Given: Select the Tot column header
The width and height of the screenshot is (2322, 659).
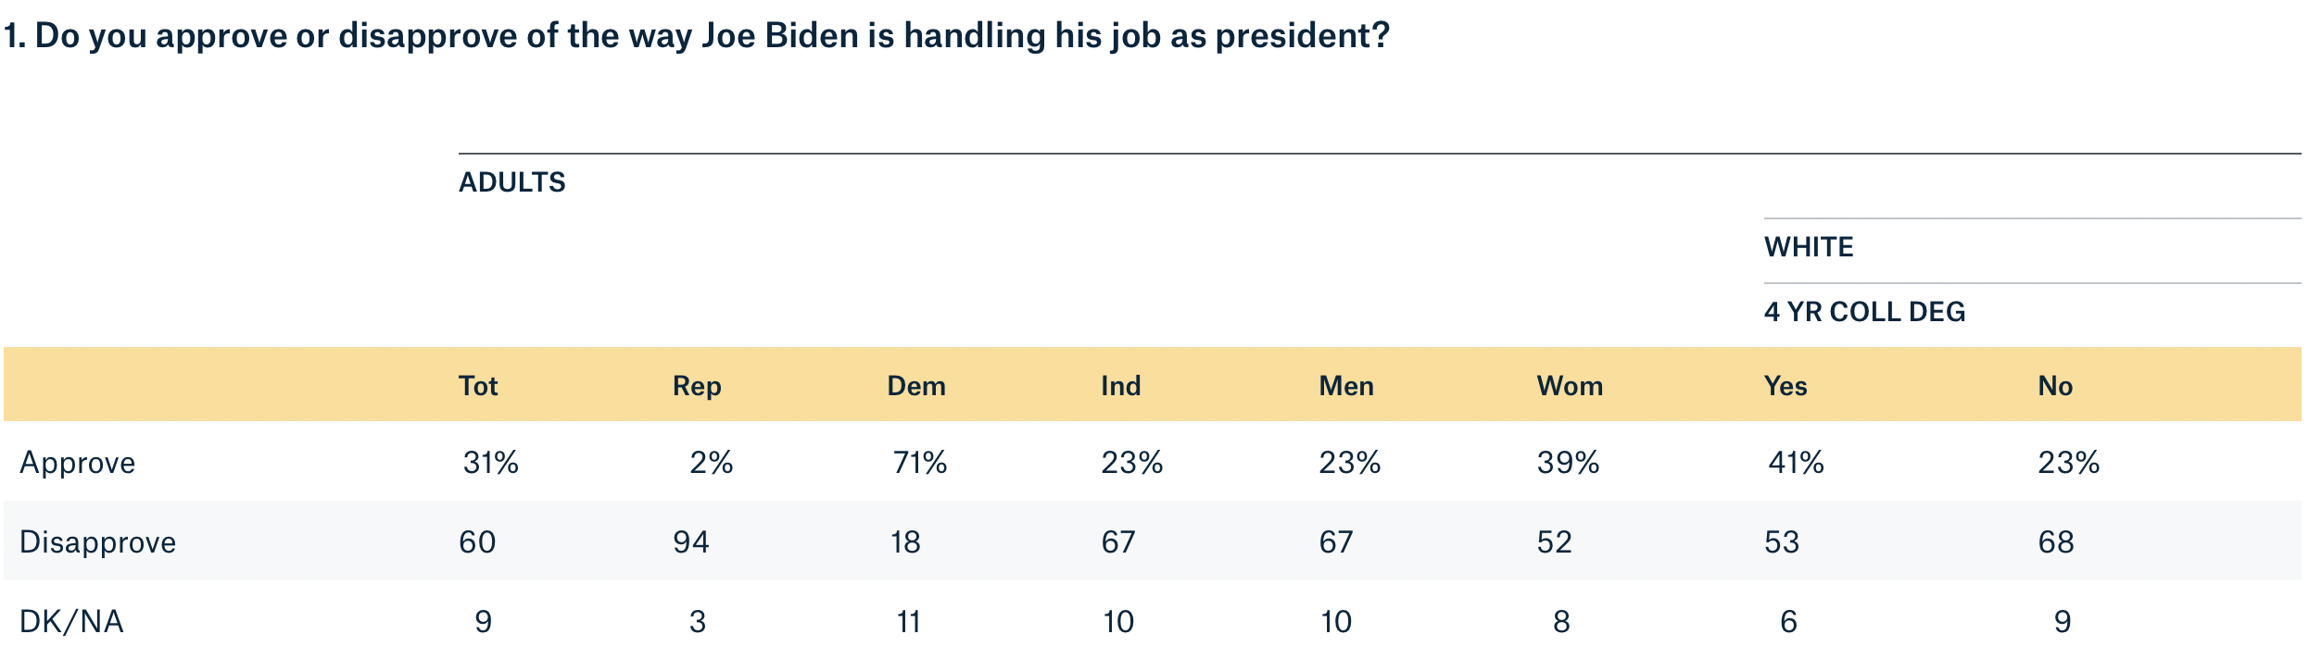Looking at the screenshot, I should click(478, 386).
